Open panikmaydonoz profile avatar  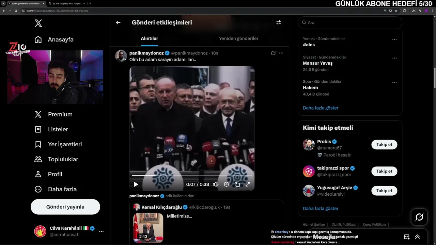click(x=121, y=56)
